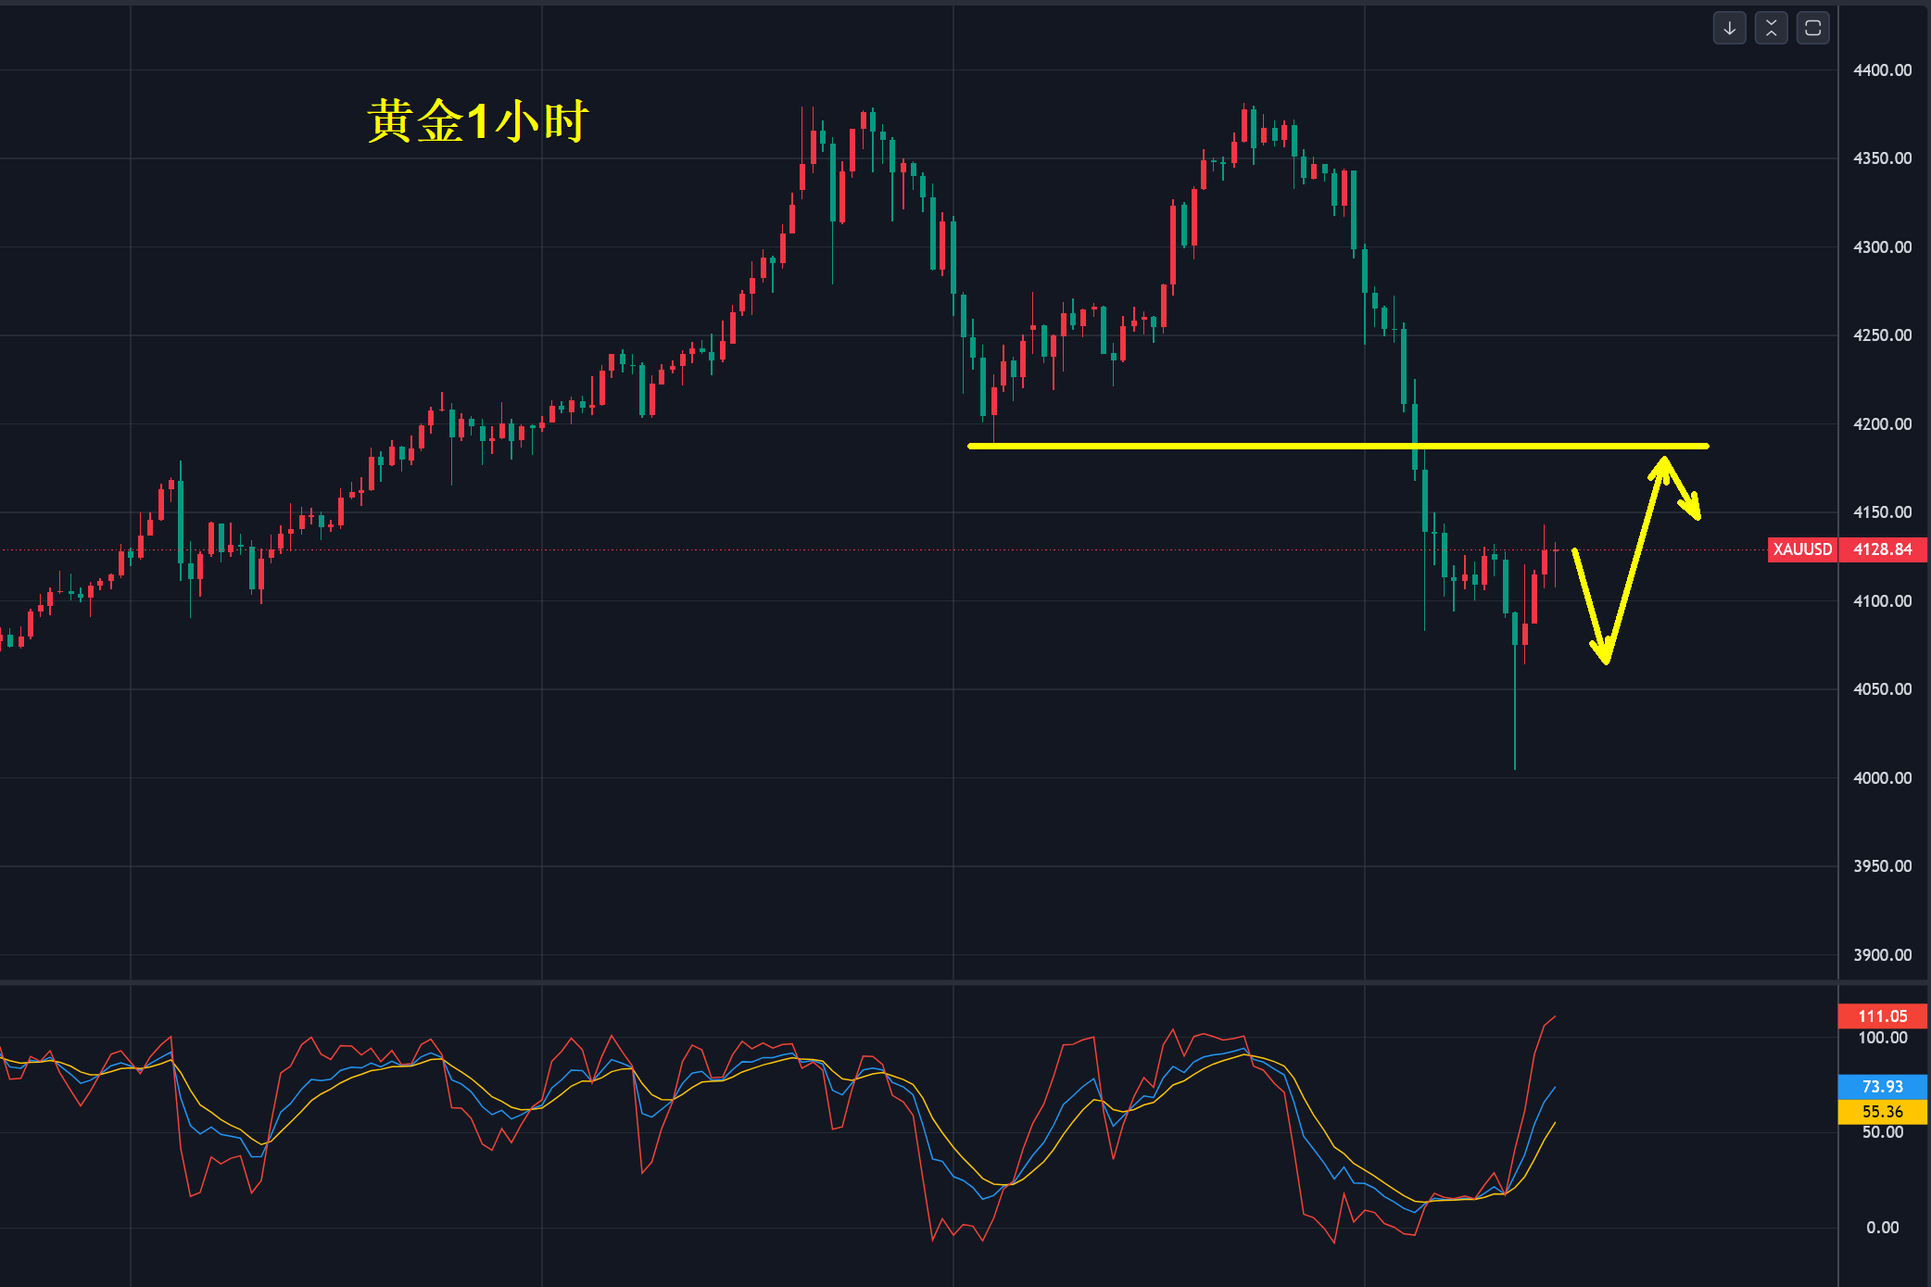Click the 3900.00 price axis label
The height and width of the screenshot is (1287, 1931).
pyautogui.click(x=1882, y=955)
